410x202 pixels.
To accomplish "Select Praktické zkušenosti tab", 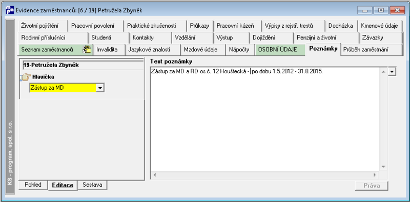I will pyautogui.click(x=155, y=26).
